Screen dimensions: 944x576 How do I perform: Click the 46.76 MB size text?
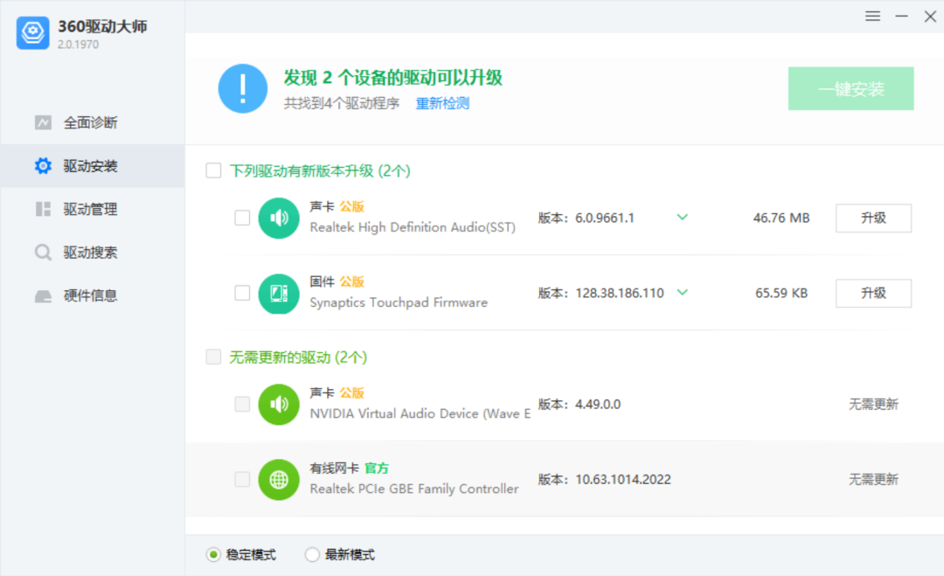(x=781, y=218)
